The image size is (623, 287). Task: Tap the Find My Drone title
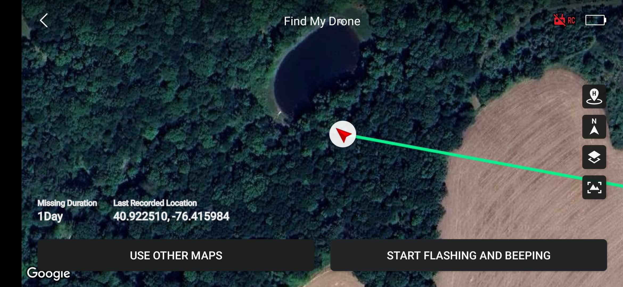click(x=322, y=21)
